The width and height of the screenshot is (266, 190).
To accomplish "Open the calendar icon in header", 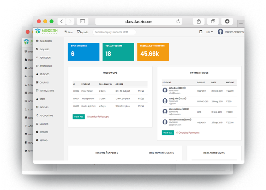I will (x=201, y=32).
